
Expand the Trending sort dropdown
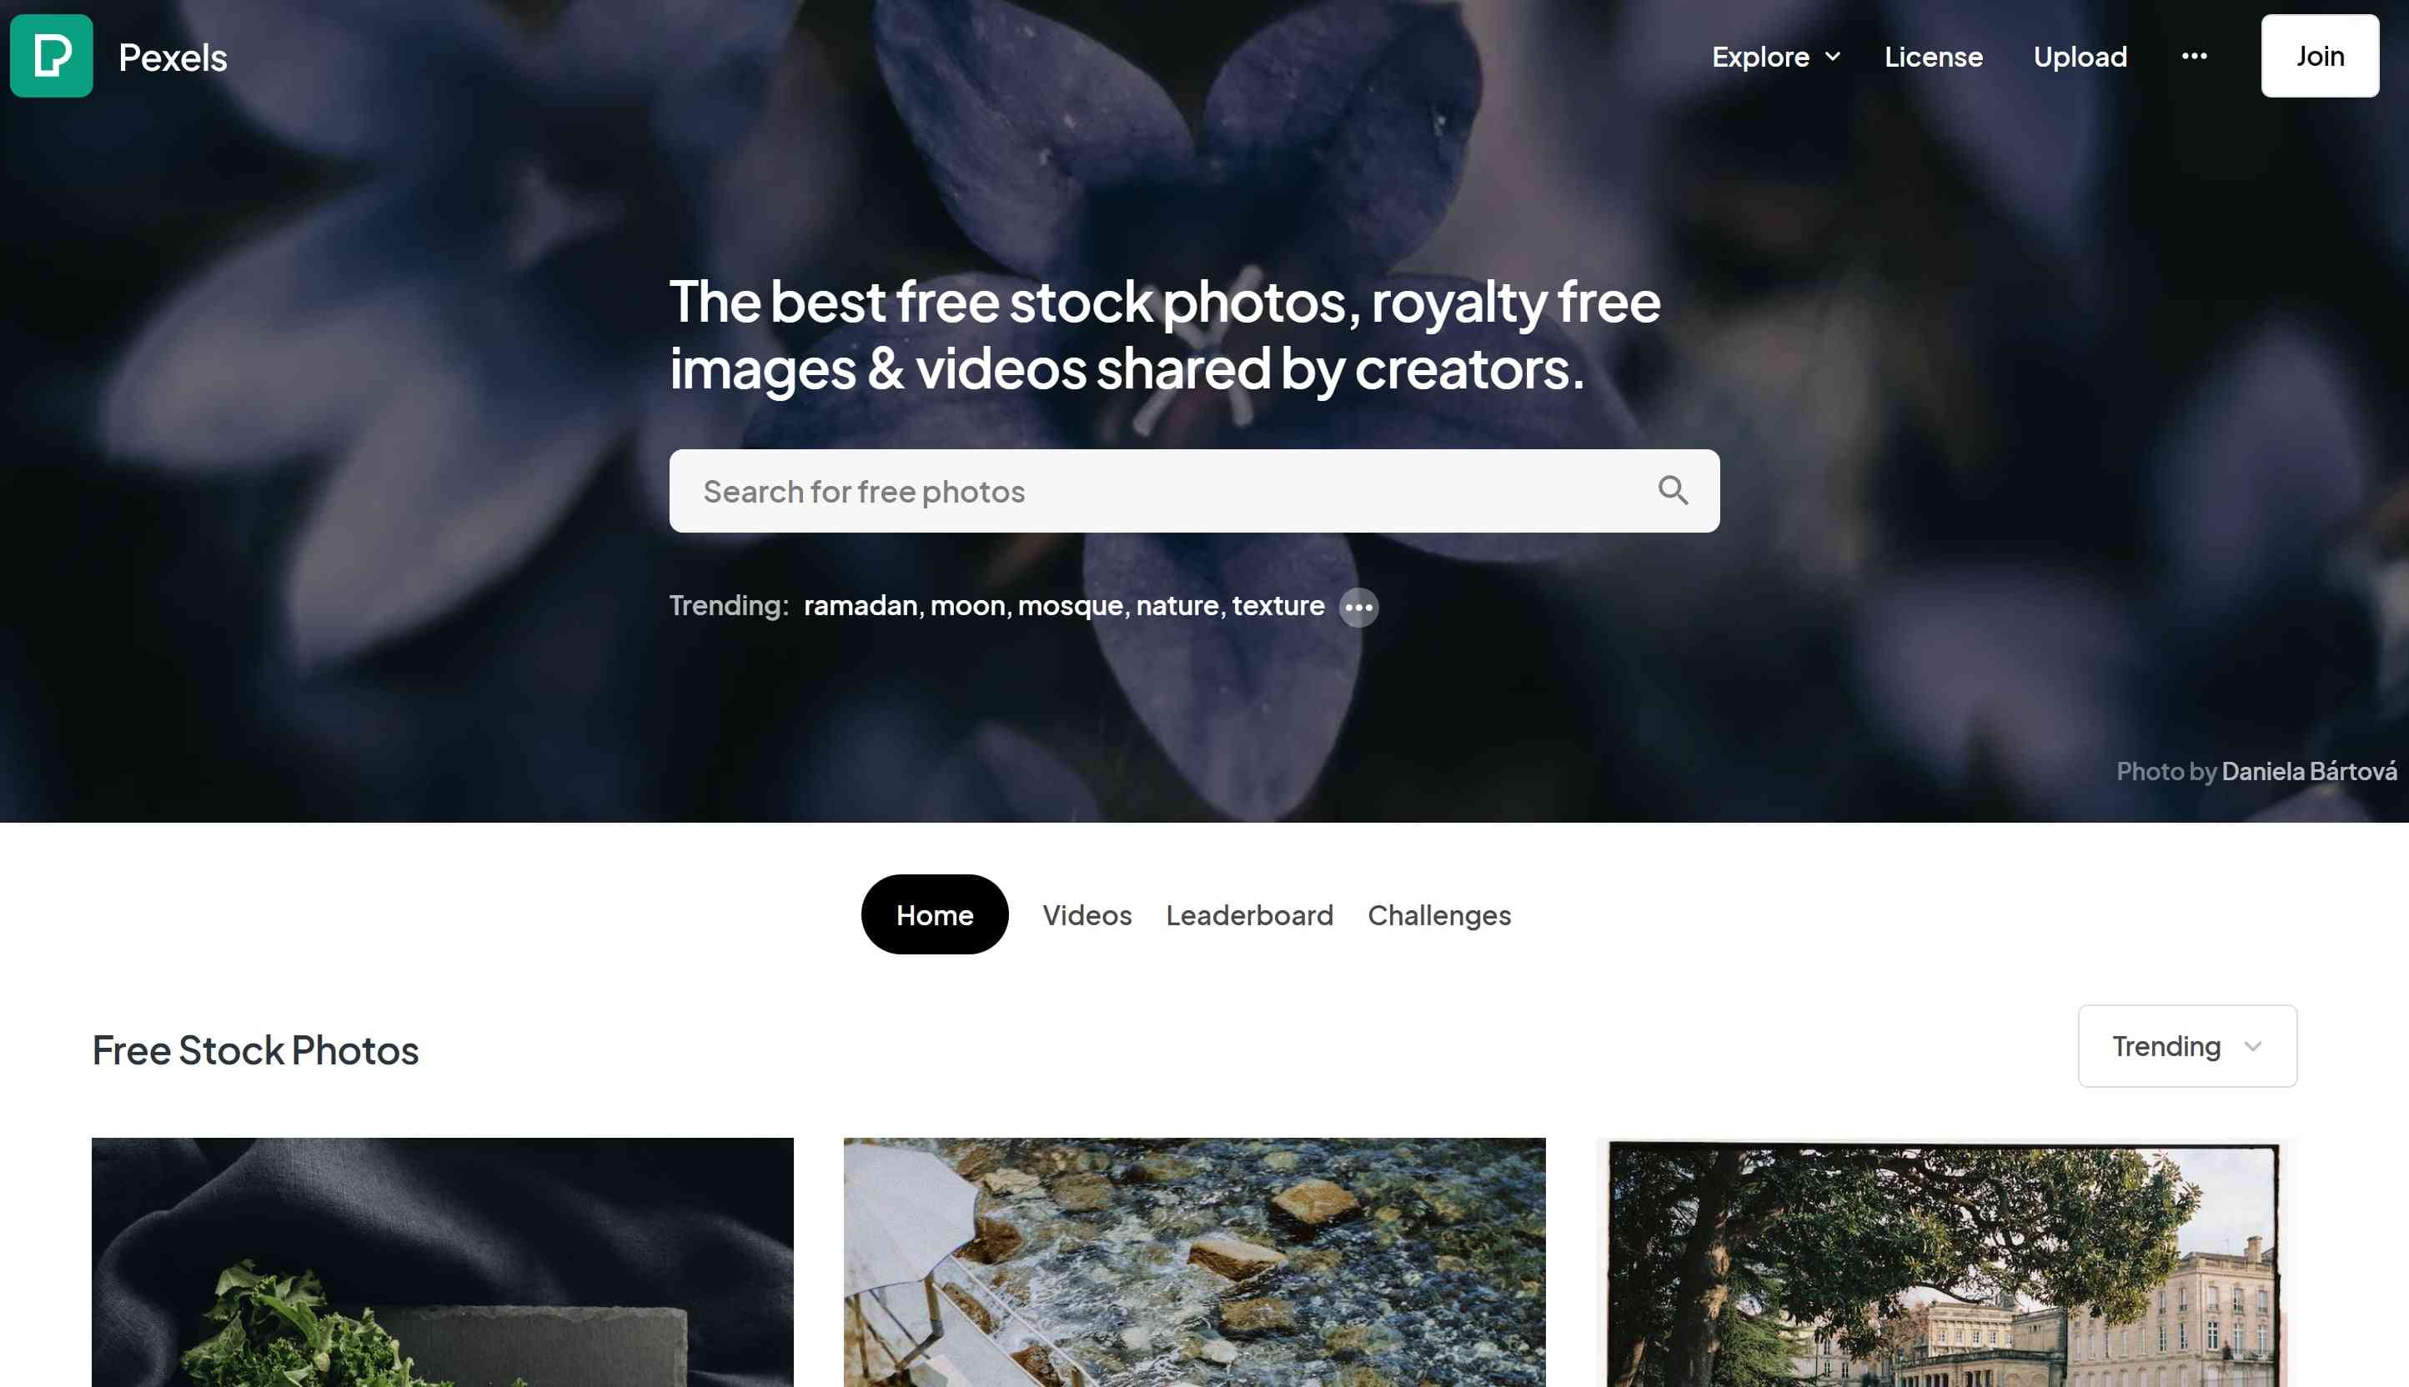pyautogui.click(x=2187, y=1044)
